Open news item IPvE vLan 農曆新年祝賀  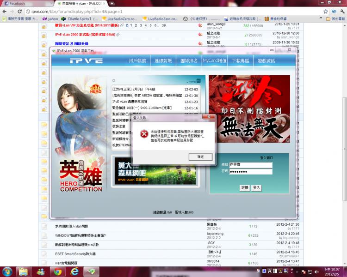tap(130, 102)
